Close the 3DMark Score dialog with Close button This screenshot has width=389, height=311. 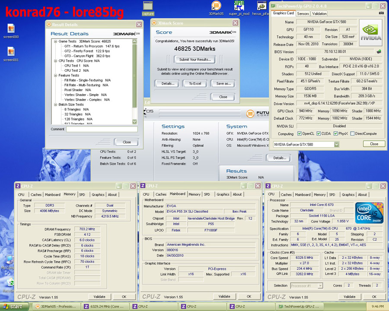click(x=223, y=97)
